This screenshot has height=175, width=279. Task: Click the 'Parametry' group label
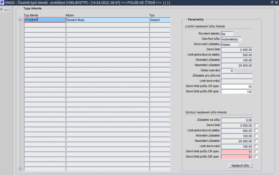[x=196, y=19]
